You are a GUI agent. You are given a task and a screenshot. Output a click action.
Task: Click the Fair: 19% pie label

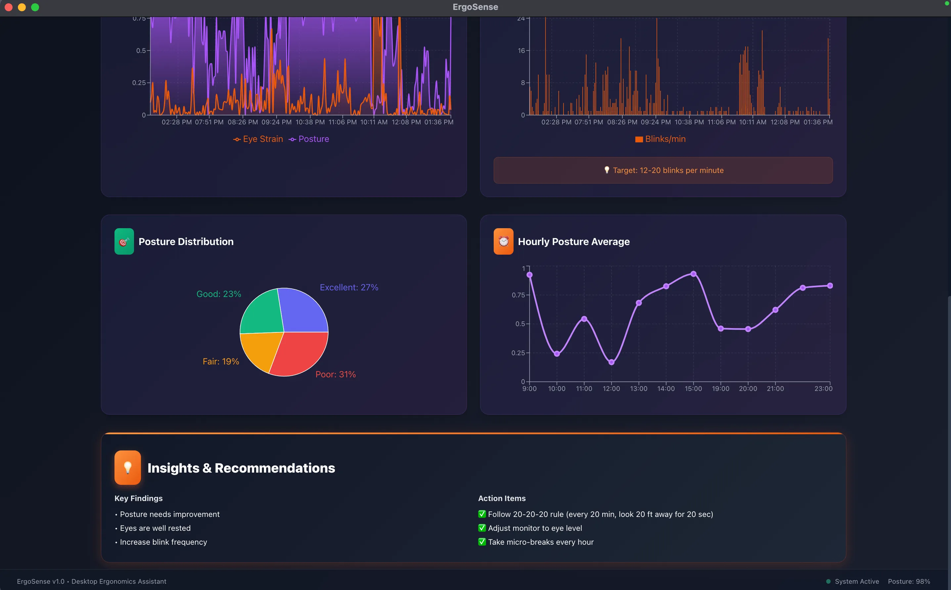tap(221, 361)
